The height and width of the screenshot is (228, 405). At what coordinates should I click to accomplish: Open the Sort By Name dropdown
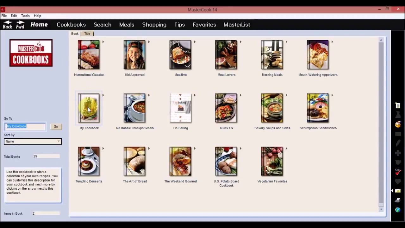pyautogui.click(x=33, y=142)
